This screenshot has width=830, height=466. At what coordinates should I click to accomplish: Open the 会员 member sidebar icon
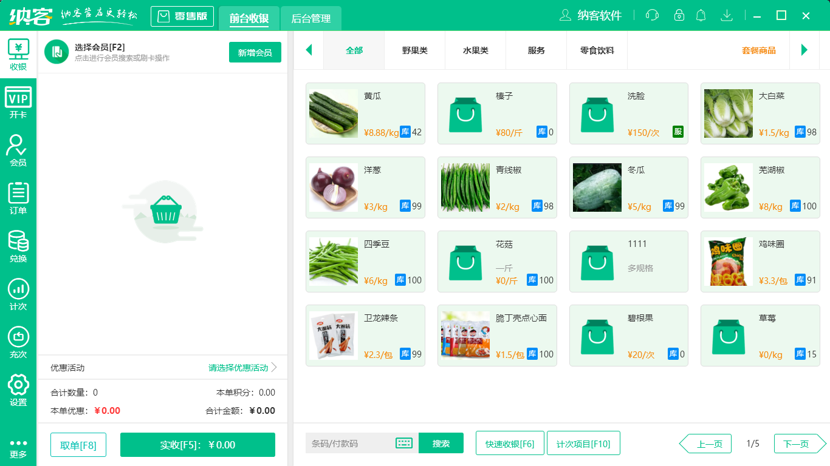click(x=18, y=151)
